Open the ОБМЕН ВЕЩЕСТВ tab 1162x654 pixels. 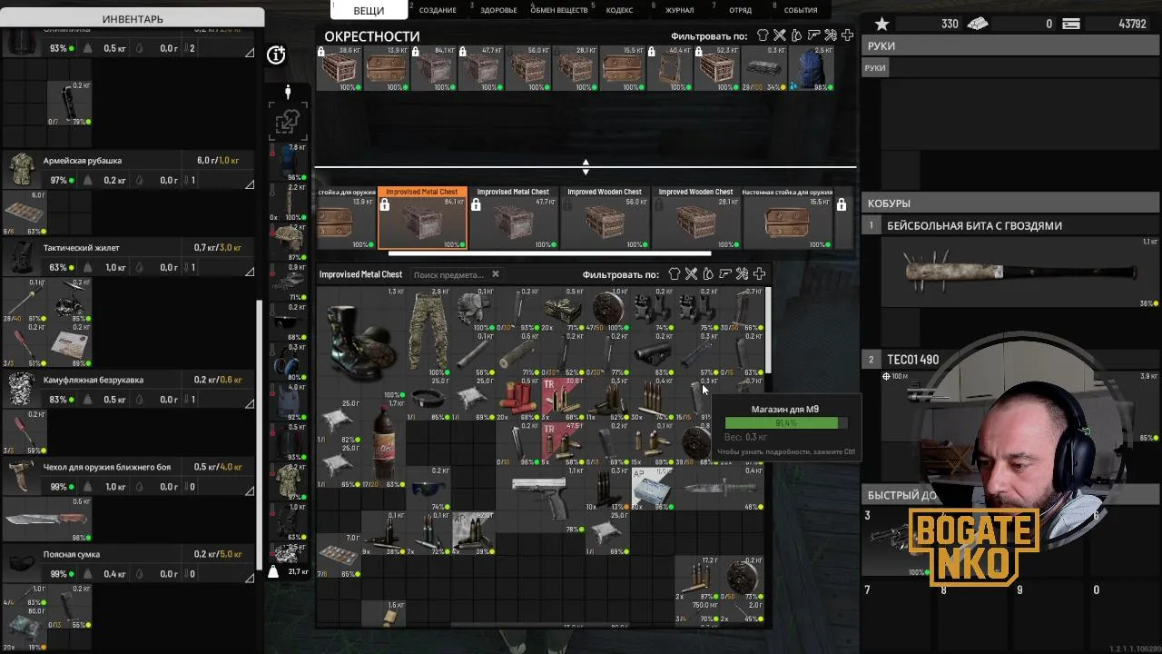[x=559, y=10]
